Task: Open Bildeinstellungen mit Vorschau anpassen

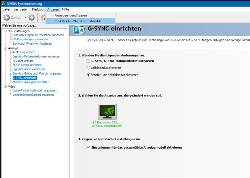Action: coord(38,35)
